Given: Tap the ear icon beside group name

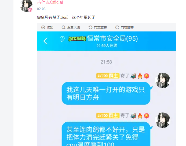Looking at the screenshot, I should (62, 39).
